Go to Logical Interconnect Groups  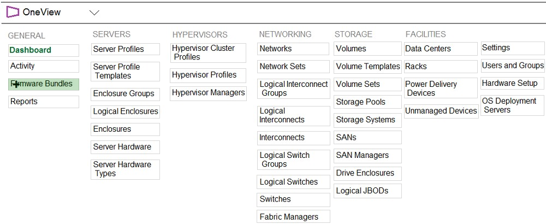294,89
